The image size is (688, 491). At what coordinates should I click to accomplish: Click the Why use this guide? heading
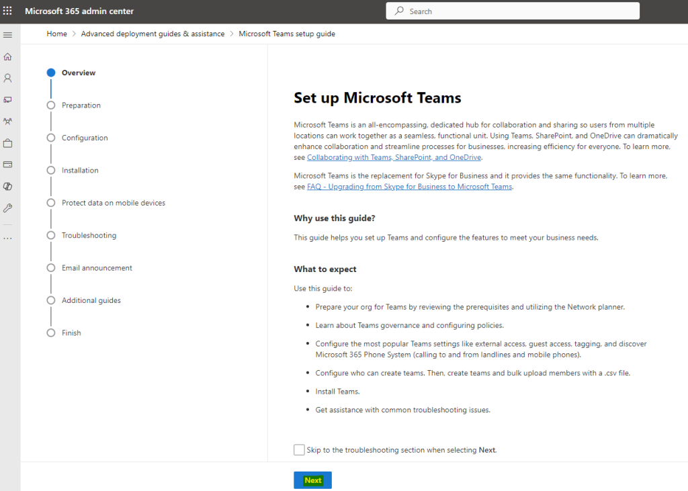click(335, 218)
